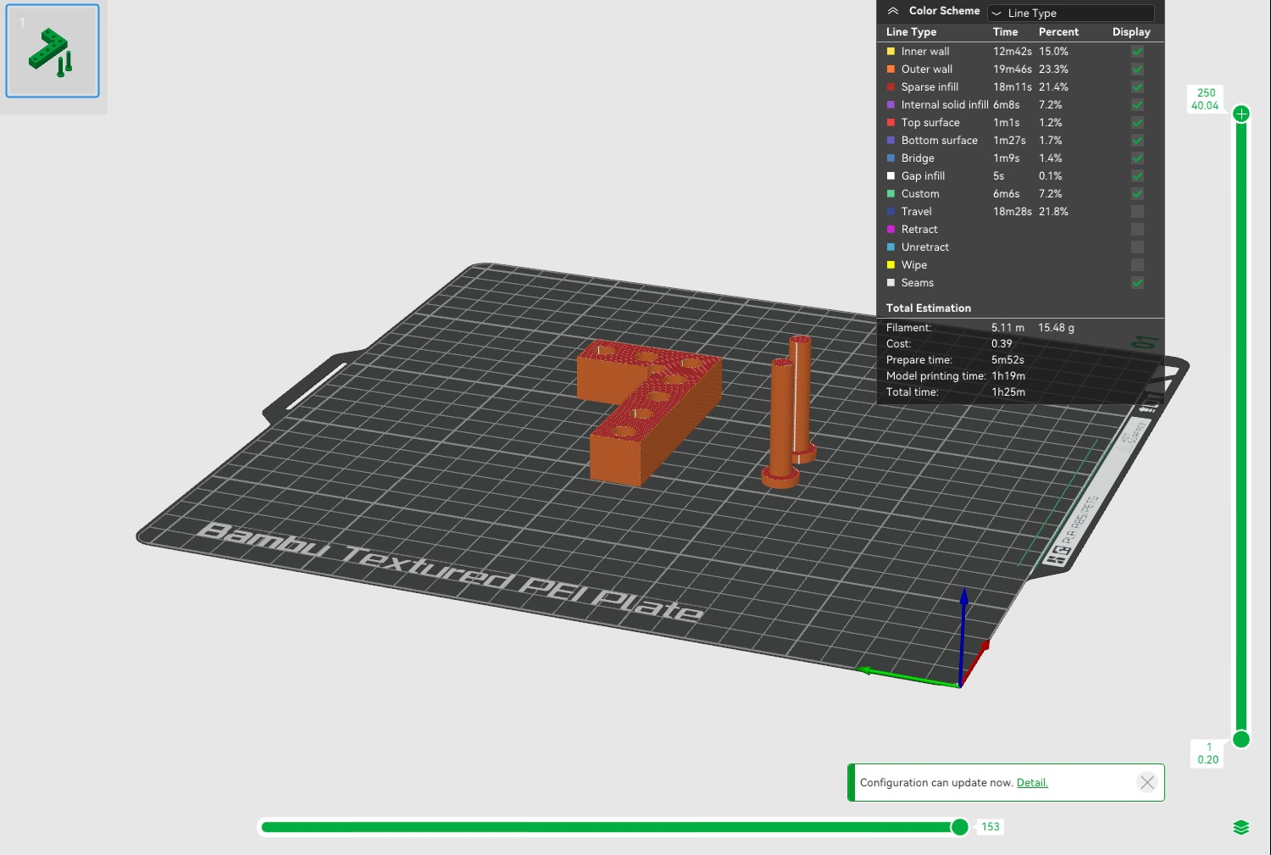Click the Retract magenta color swatch

pyautogui.click(x=891, y=230)
